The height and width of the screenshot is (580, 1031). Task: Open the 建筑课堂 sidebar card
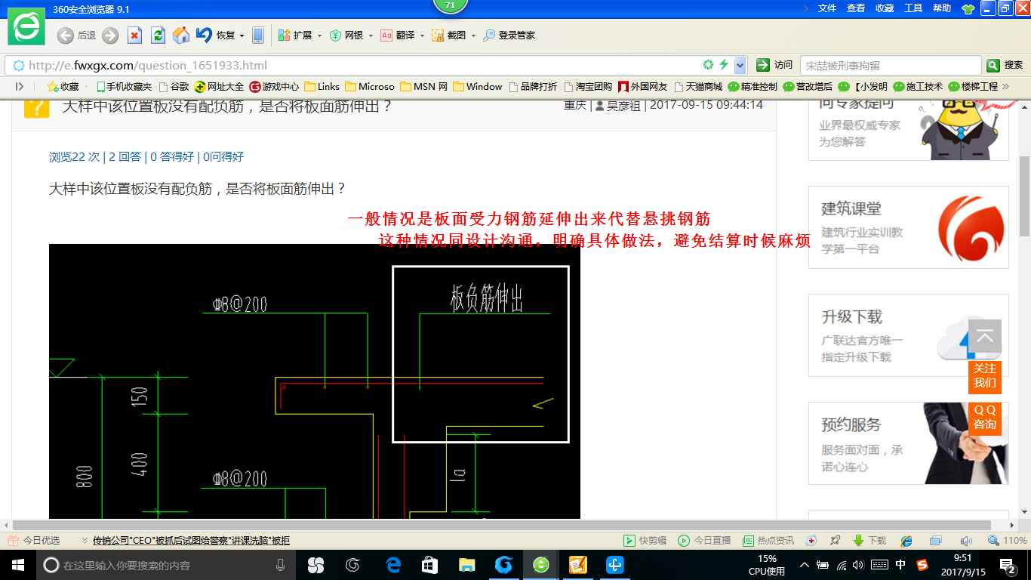[909, 227]
